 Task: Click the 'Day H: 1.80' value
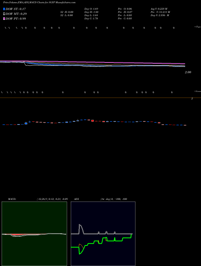click(x=91, y=12)
